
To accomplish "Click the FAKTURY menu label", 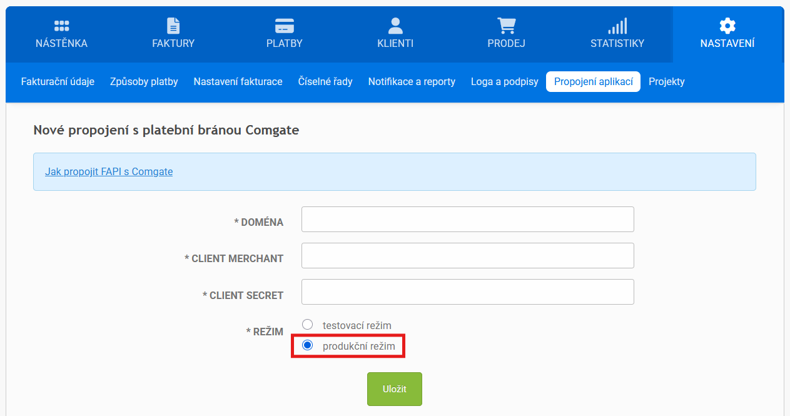I will tap(173, 43).
